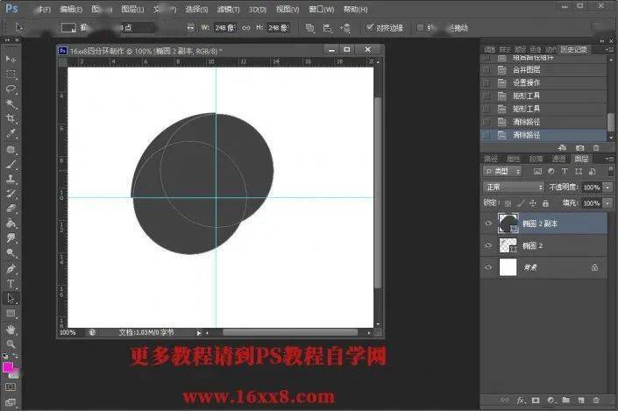Viewport: 618px width, 411px height.
Task: Click the delete layer trash icon
Action: tap(596, 400)
